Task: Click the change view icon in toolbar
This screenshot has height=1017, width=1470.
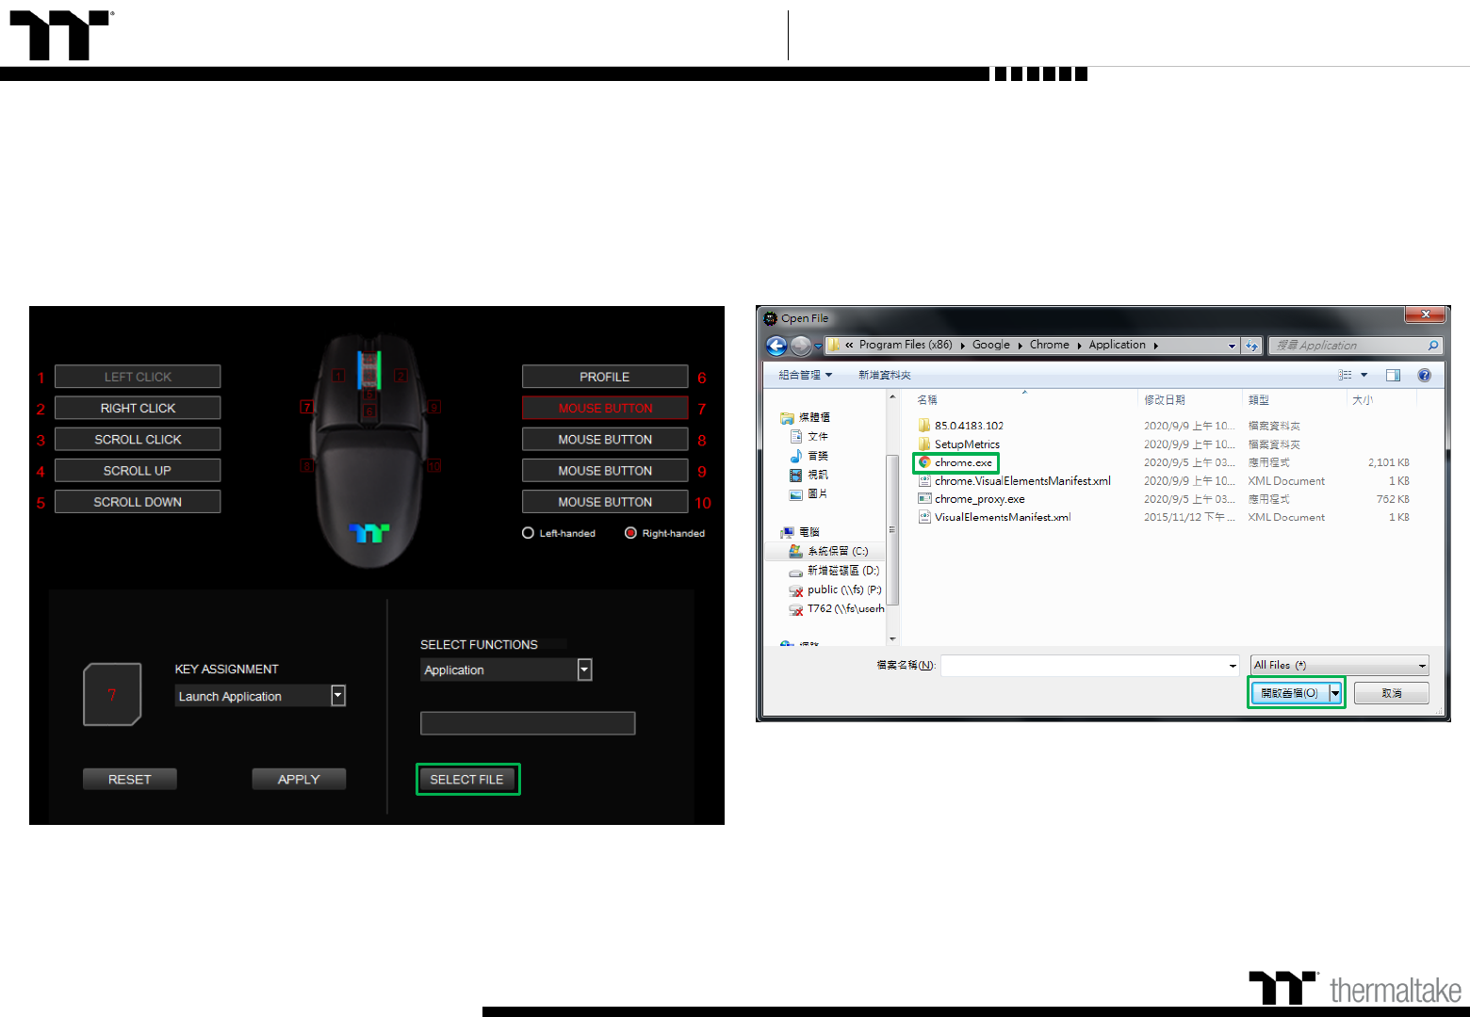Action: (x=1346, y=375)
